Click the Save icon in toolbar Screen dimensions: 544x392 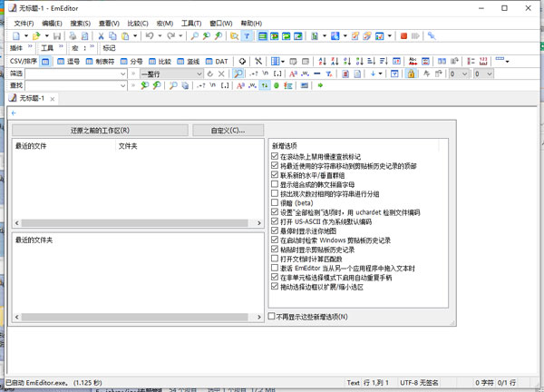pyautogui.click(x=57, y=35)
